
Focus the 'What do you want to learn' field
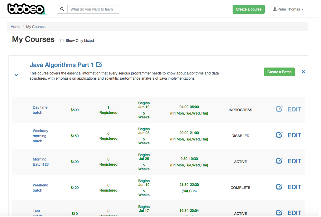click(x=93, y=9)
